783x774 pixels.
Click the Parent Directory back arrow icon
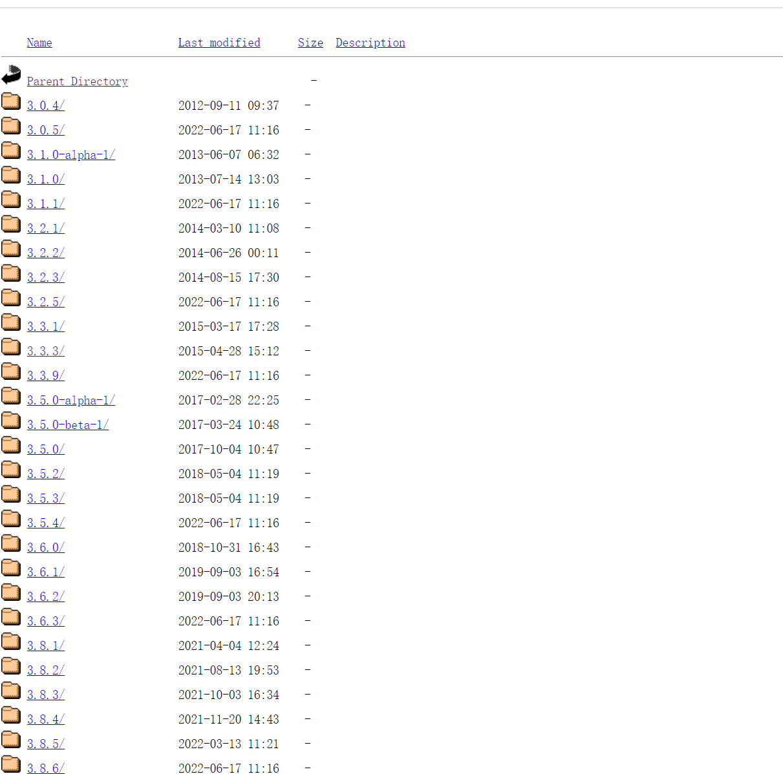tap(11, 75)
